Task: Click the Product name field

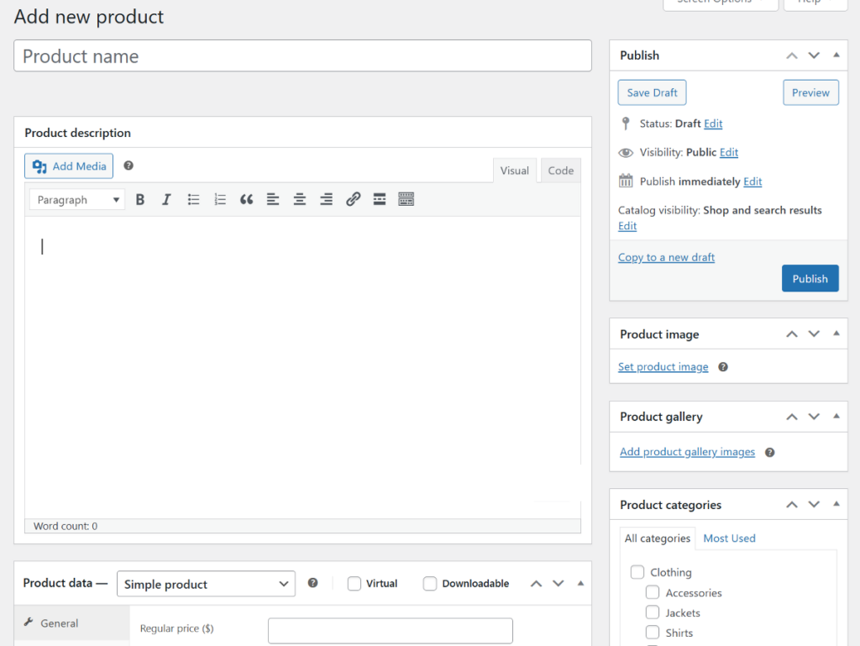Action: coord(302,55)
